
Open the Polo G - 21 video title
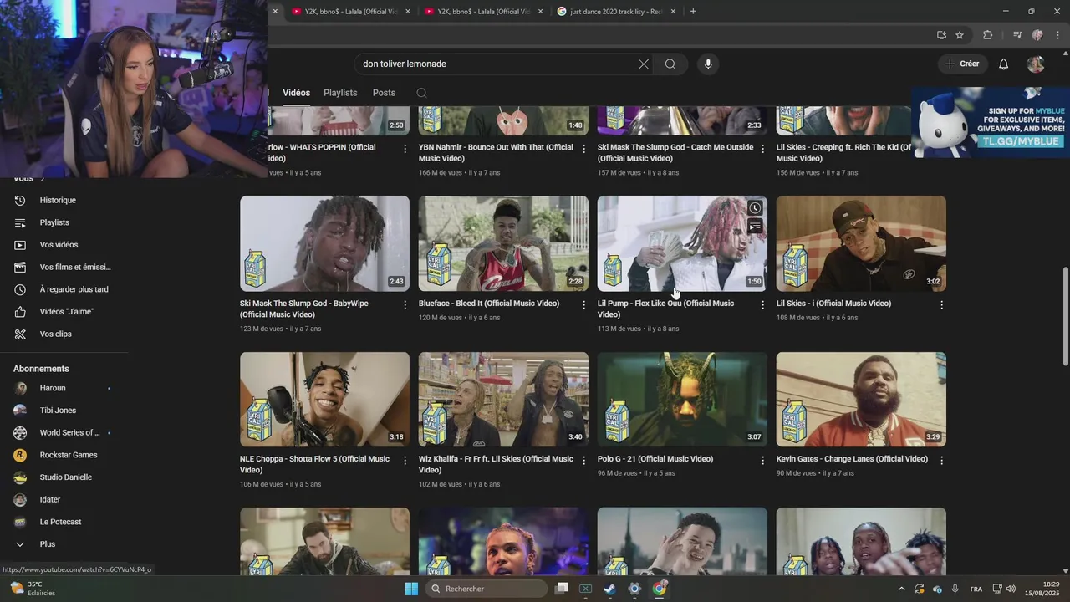pyautogui.click(x=655, y=459)
